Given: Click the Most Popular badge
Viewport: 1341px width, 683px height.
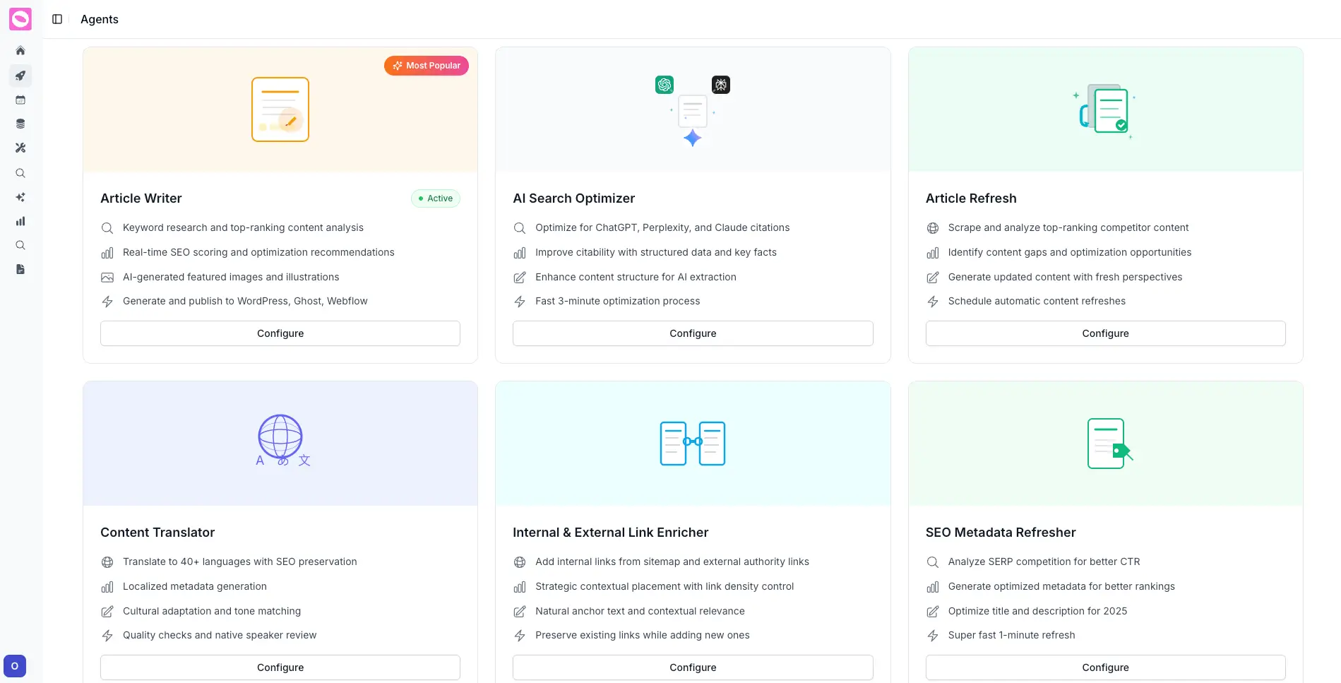Looking at the screenshot, I should 427,66.
